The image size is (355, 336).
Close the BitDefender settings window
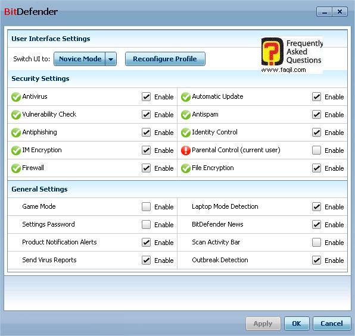point(340,12)
